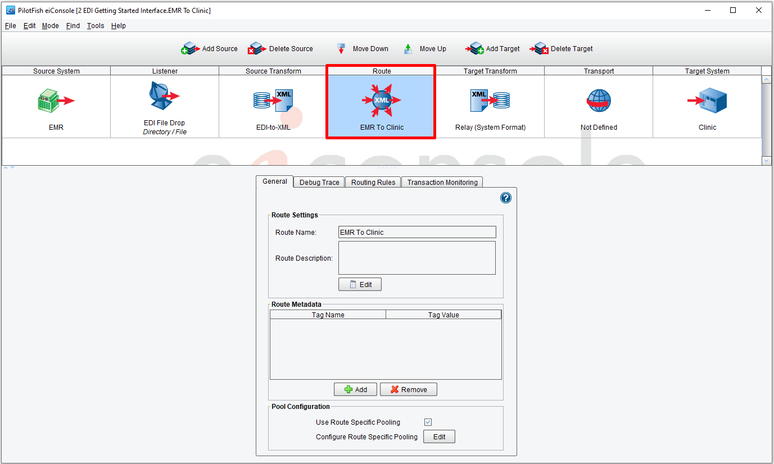Click scroll-down arrow of route grid scrollbar
Image resolution: width=774 pixels, height=464 pixels.
767,161
